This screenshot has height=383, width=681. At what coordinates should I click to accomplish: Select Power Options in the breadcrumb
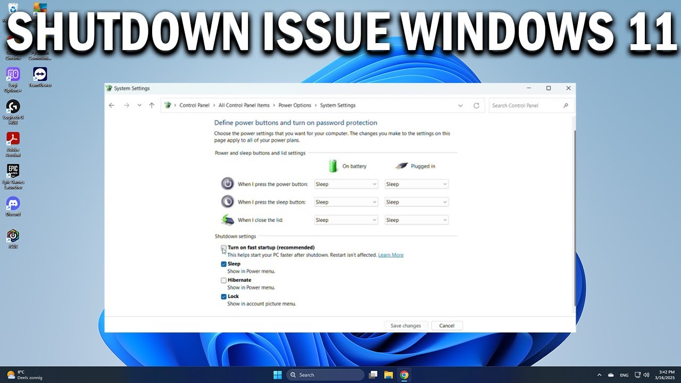click(295, 105)
